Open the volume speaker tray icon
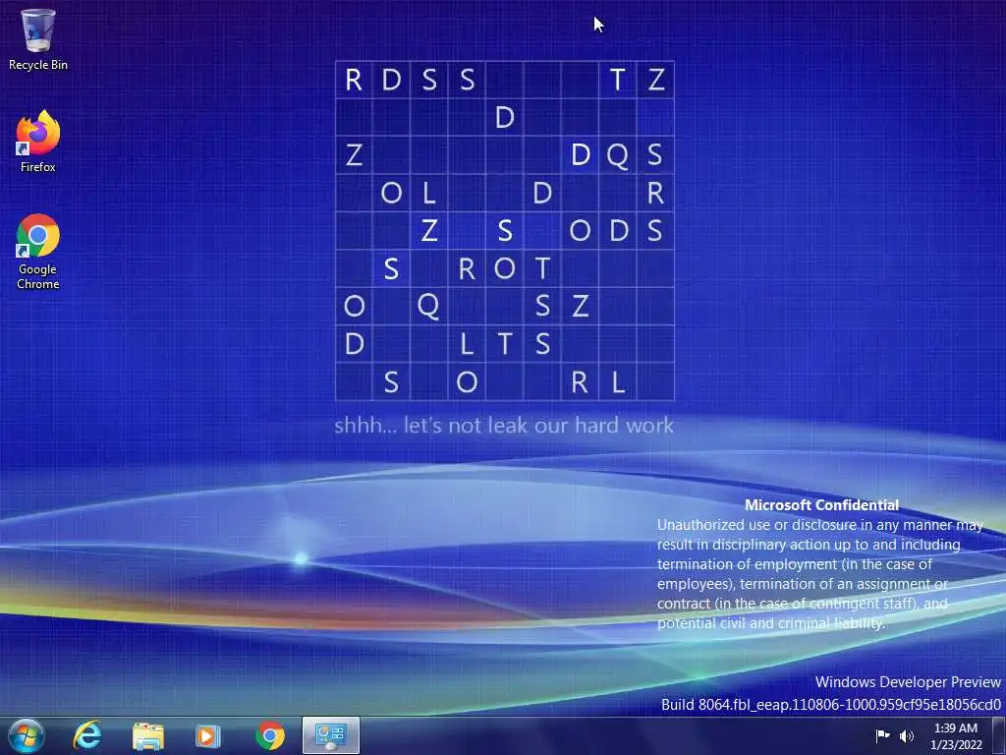The image size is (1006, 755). pos(906,735)
